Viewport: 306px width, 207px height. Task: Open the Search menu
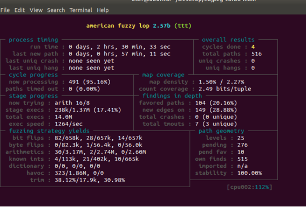56,10
